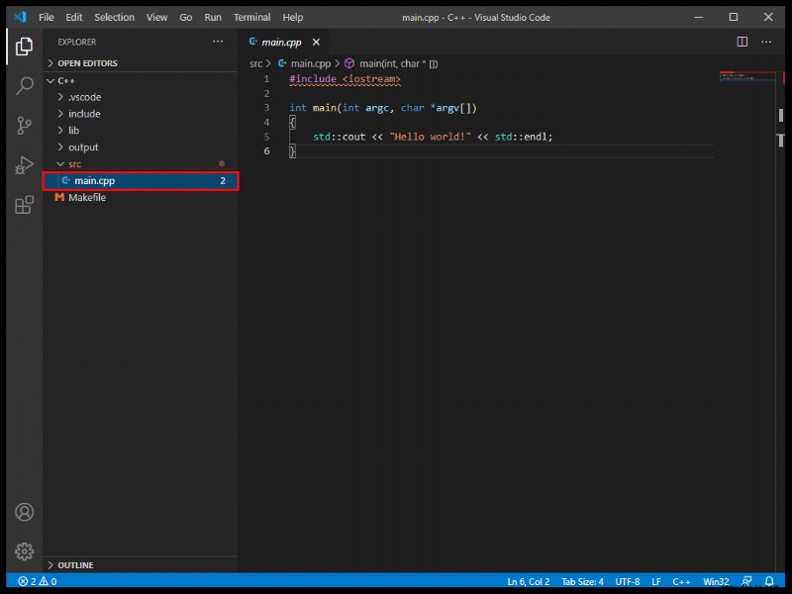Click the editor minimap preview
792x594 pixels.
click(x=746, y=77)
